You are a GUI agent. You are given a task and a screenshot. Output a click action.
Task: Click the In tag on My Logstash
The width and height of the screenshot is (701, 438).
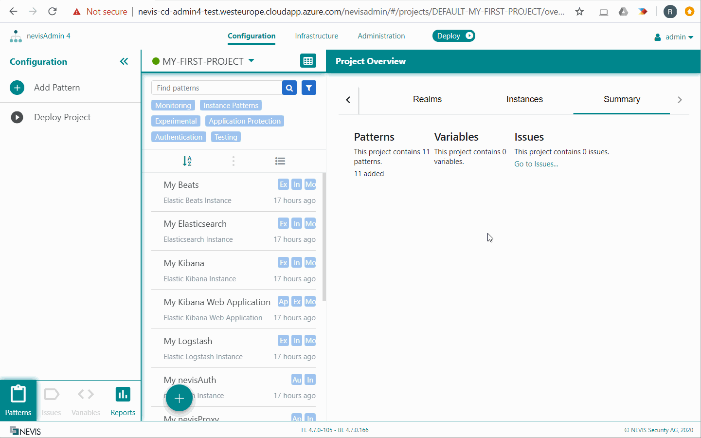tap(297, 341)
